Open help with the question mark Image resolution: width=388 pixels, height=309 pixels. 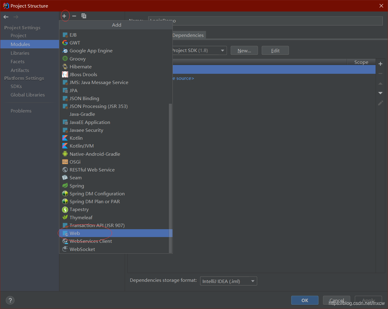[x=10, y=300]
